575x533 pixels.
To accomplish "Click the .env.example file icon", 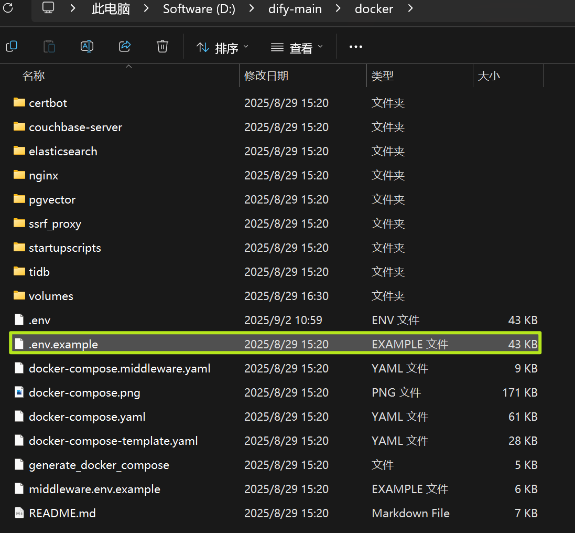I will tap(19, 344).
